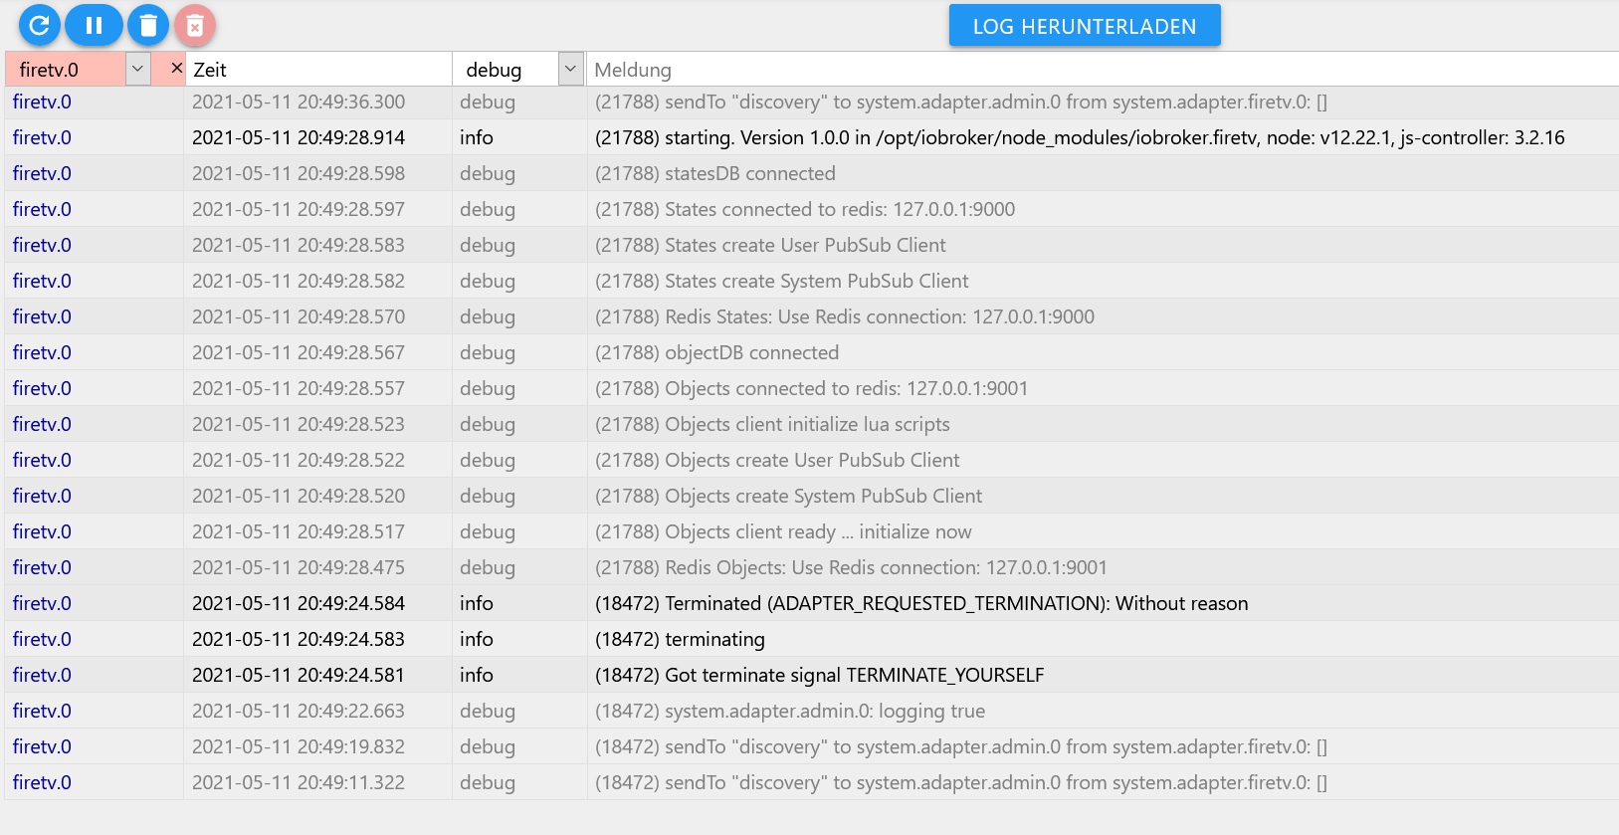Click the 'statesDB connected' message
Screen dimensions: 1619x835
[x=715, y=173]
